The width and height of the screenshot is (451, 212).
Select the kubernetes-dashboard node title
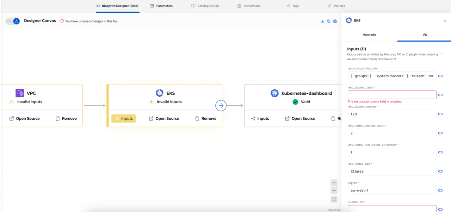click(x=307, y=93)
